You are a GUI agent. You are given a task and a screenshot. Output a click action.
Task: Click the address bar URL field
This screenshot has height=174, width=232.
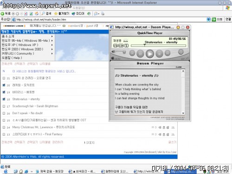click(109, 19)
